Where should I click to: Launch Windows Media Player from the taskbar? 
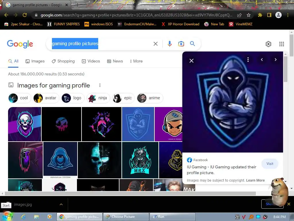49,217
